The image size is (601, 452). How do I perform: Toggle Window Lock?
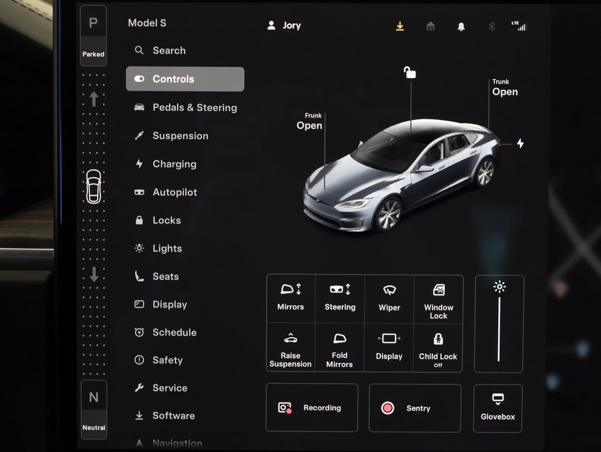(438, 299)
